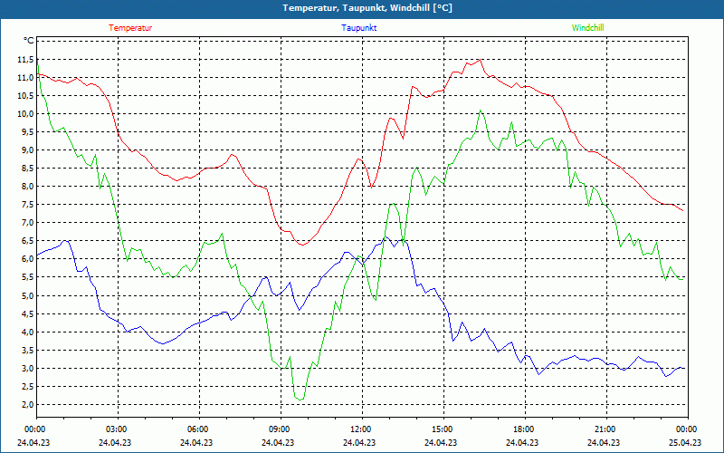Click the chart title 'Temperatur, Taupunkt, Windchill [°C]'

(367, 8)
